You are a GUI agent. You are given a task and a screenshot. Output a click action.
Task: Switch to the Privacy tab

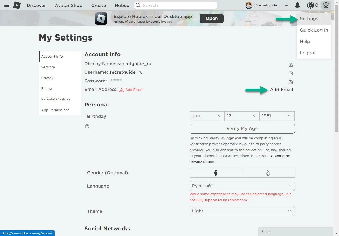tap(60, 78)
